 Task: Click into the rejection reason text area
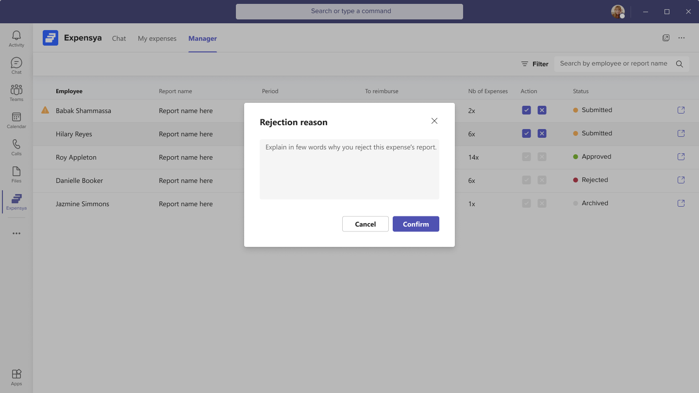tap(349, 170)
